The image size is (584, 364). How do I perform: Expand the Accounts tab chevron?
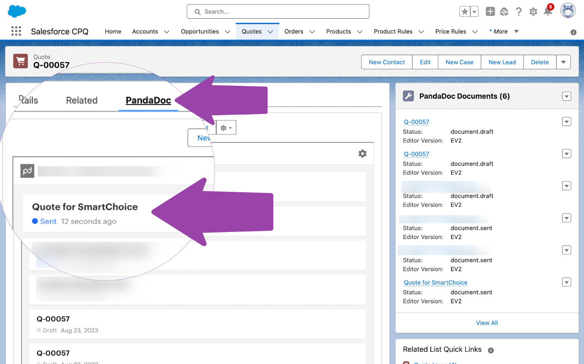point(167,32)
